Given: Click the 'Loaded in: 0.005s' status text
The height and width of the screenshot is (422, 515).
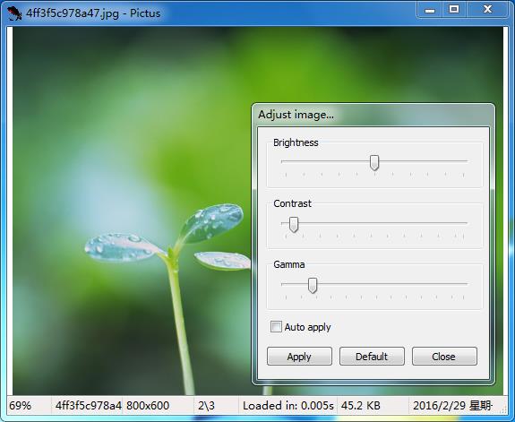Looking at the screenshot, I should (x=288, y=406).
